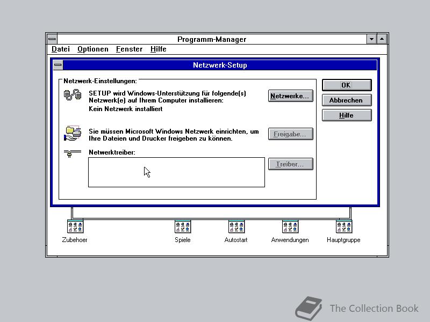Click the disabled Treiber... button
The height and width of the screenshot is (322, 430).
(x=290, y=164)
